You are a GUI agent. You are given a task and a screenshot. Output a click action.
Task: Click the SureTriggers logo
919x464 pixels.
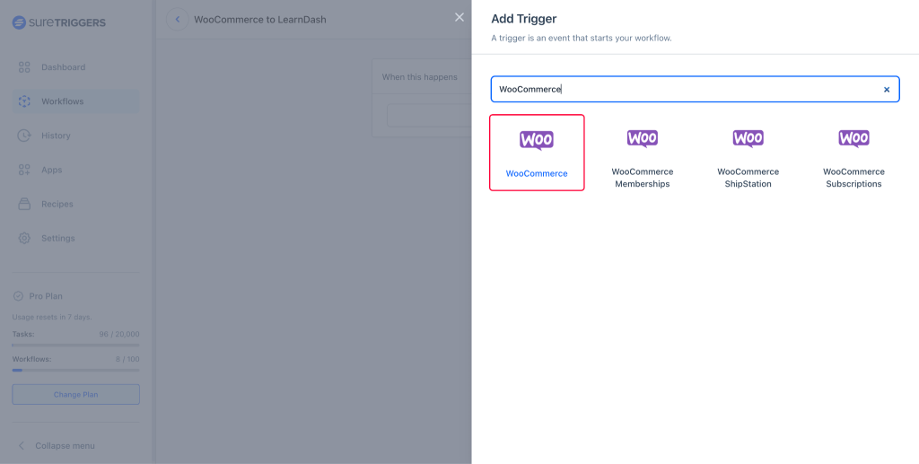coord(59,22)
